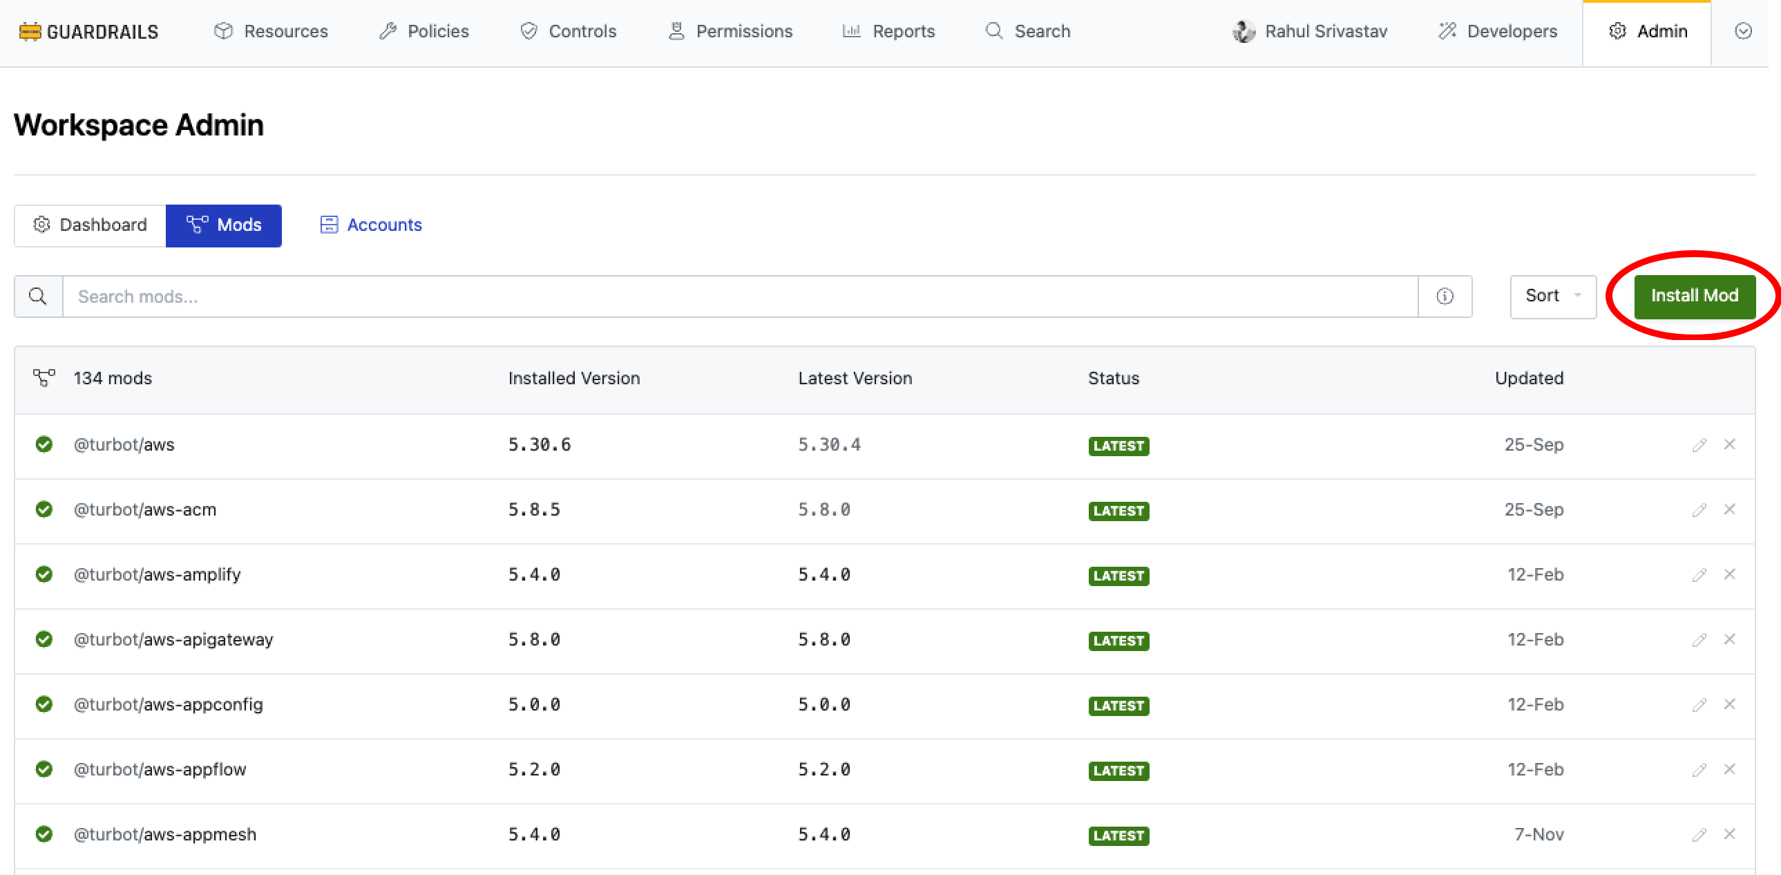Click the green check icon for @turbot/aws-amplify
Screen dimensions: 1781x875
click(44, 574)
